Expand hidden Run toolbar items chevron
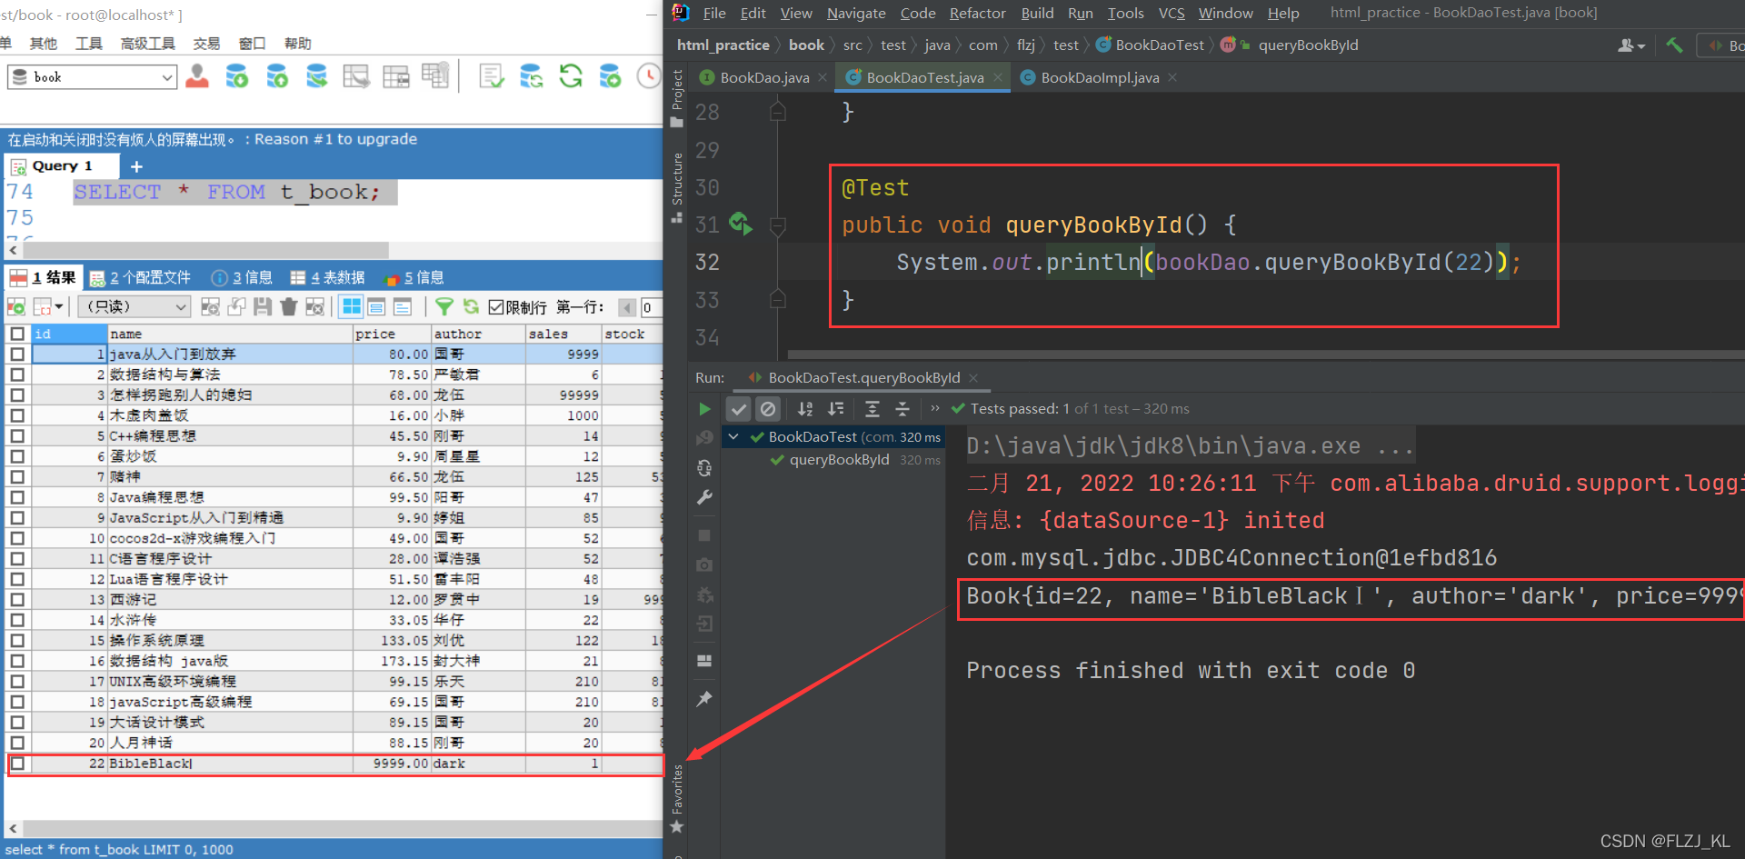The image size is (1745, 859). (x=935, y=409)
